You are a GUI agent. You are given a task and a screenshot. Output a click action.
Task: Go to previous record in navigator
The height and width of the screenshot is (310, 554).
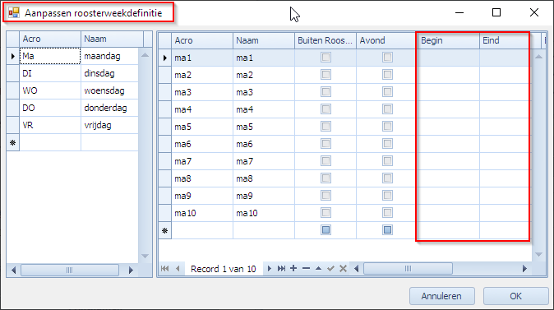pyautogui.click(x=178, y=269)
